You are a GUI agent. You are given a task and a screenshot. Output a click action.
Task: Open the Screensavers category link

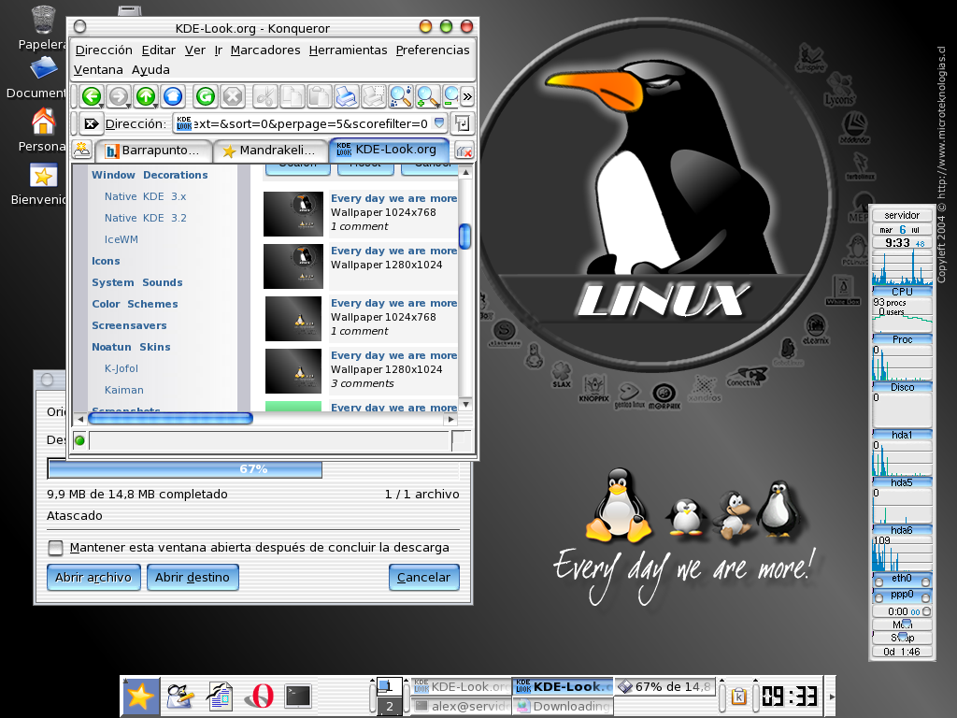click(x=129, y=325)
